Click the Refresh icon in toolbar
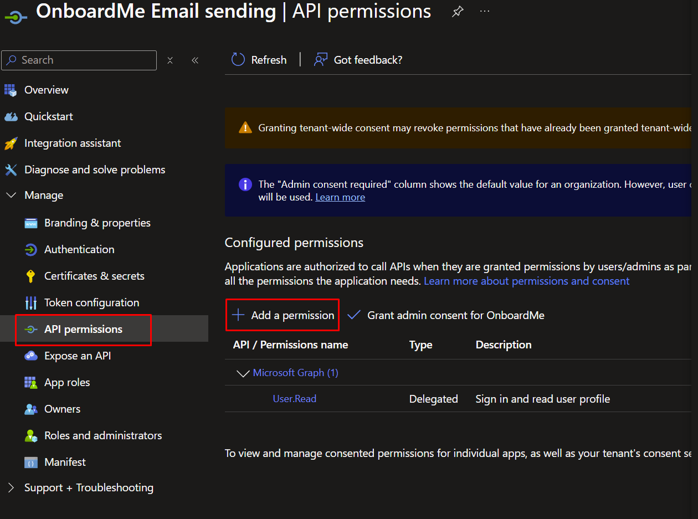 pos(238,60)
